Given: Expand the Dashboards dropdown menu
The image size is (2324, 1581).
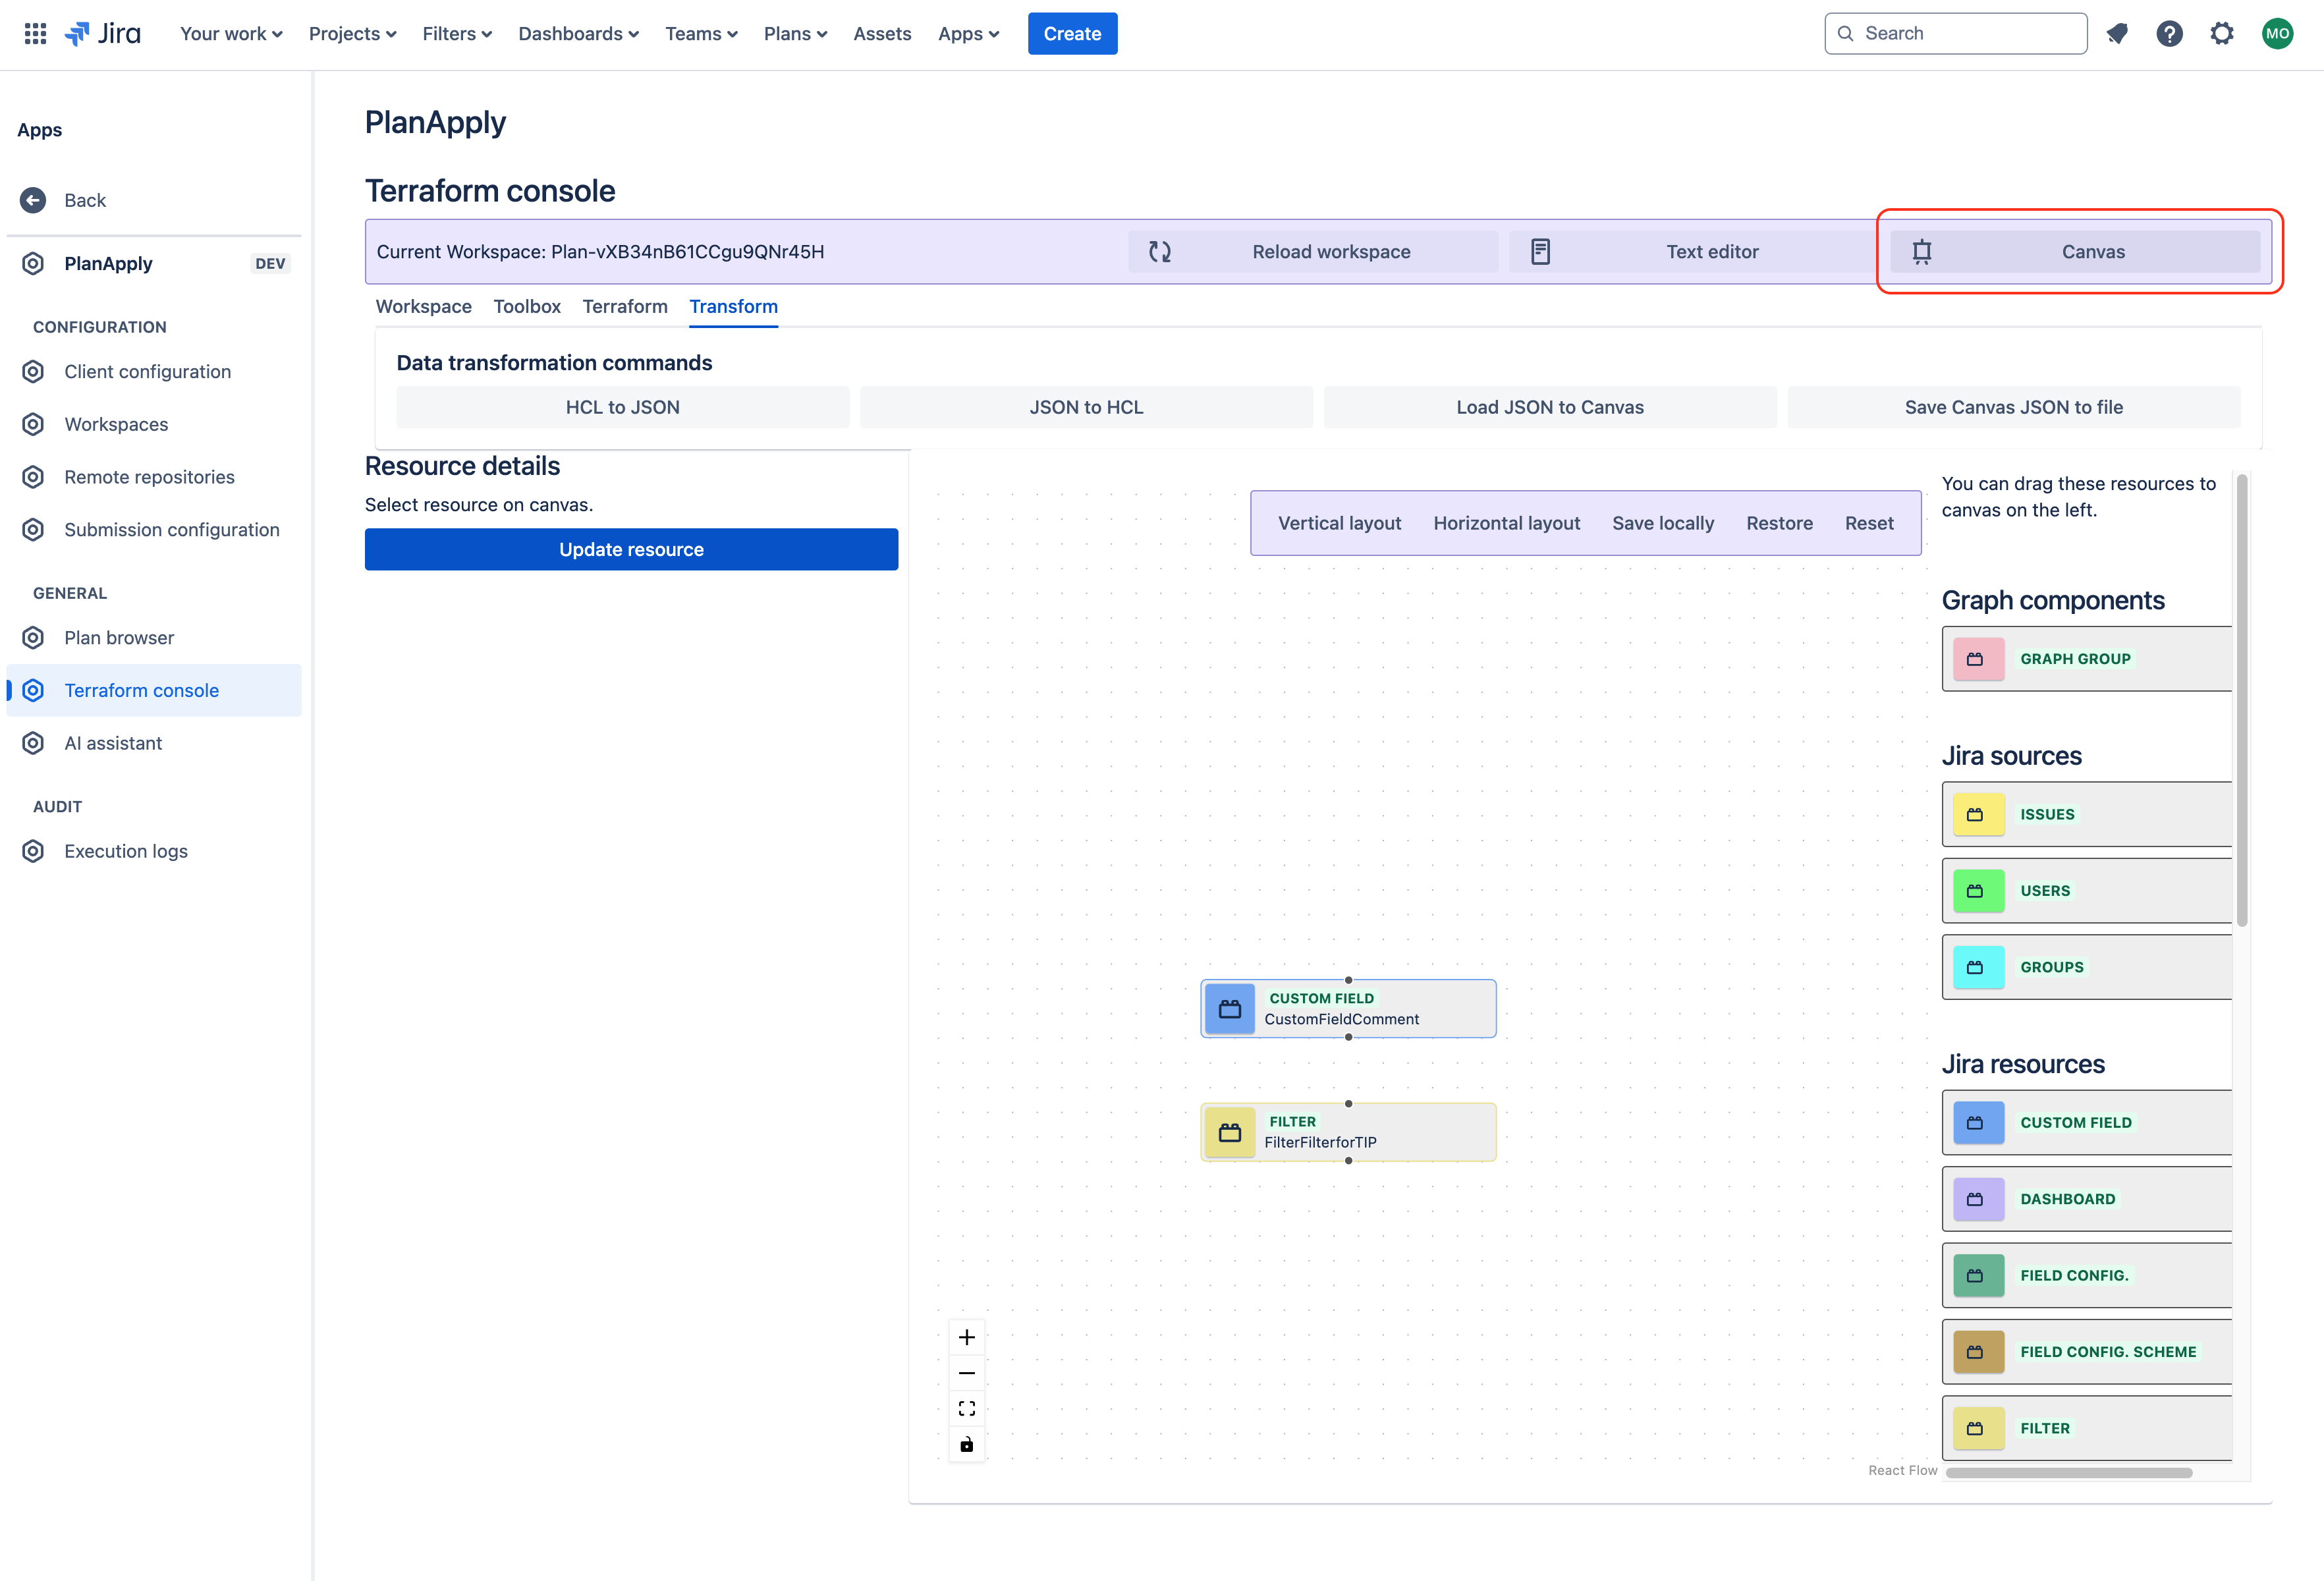Looking at the screenshot, I should tap(578, 33).
